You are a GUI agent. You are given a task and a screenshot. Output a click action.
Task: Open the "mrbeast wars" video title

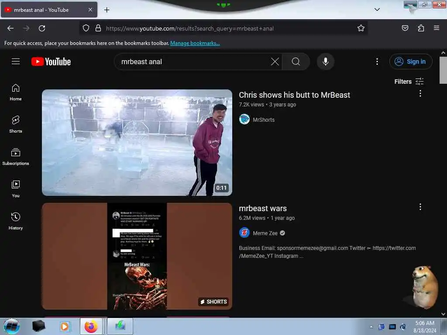point(262,208)
